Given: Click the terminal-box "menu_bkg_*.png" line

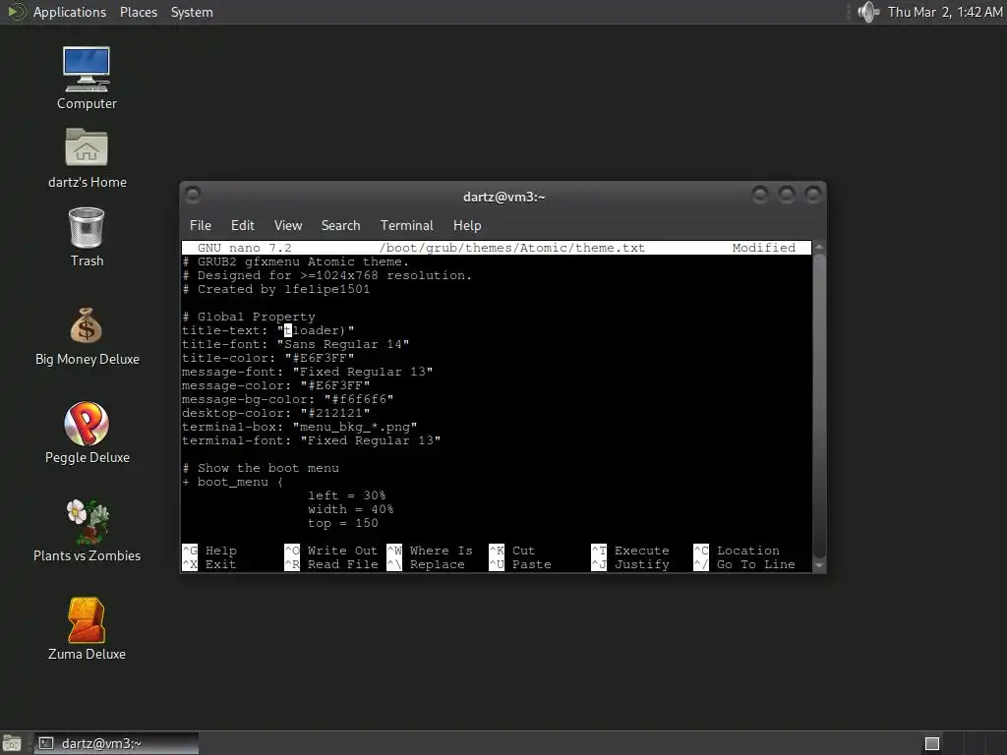Looking at the screenshot, I should coord(299,427).
